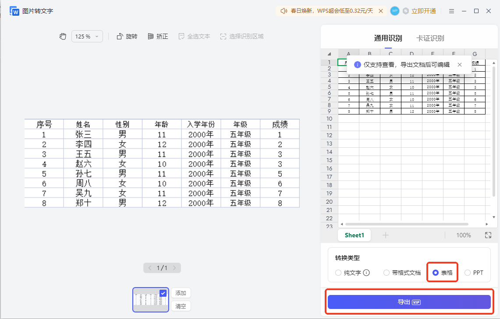Screen dimensions: 500x319
Task: Click the 全选文本 select-all-text icon
Action: point(181,36)
